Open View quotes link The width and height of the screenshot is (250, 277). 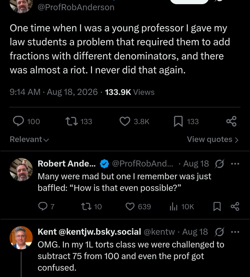213,139
